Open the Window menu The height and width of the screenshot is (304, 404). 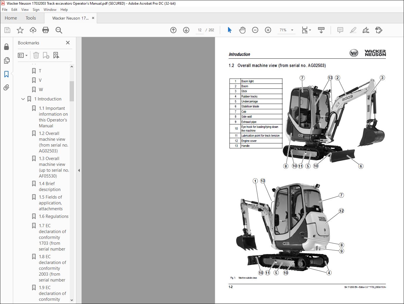[x=50, y=10]
